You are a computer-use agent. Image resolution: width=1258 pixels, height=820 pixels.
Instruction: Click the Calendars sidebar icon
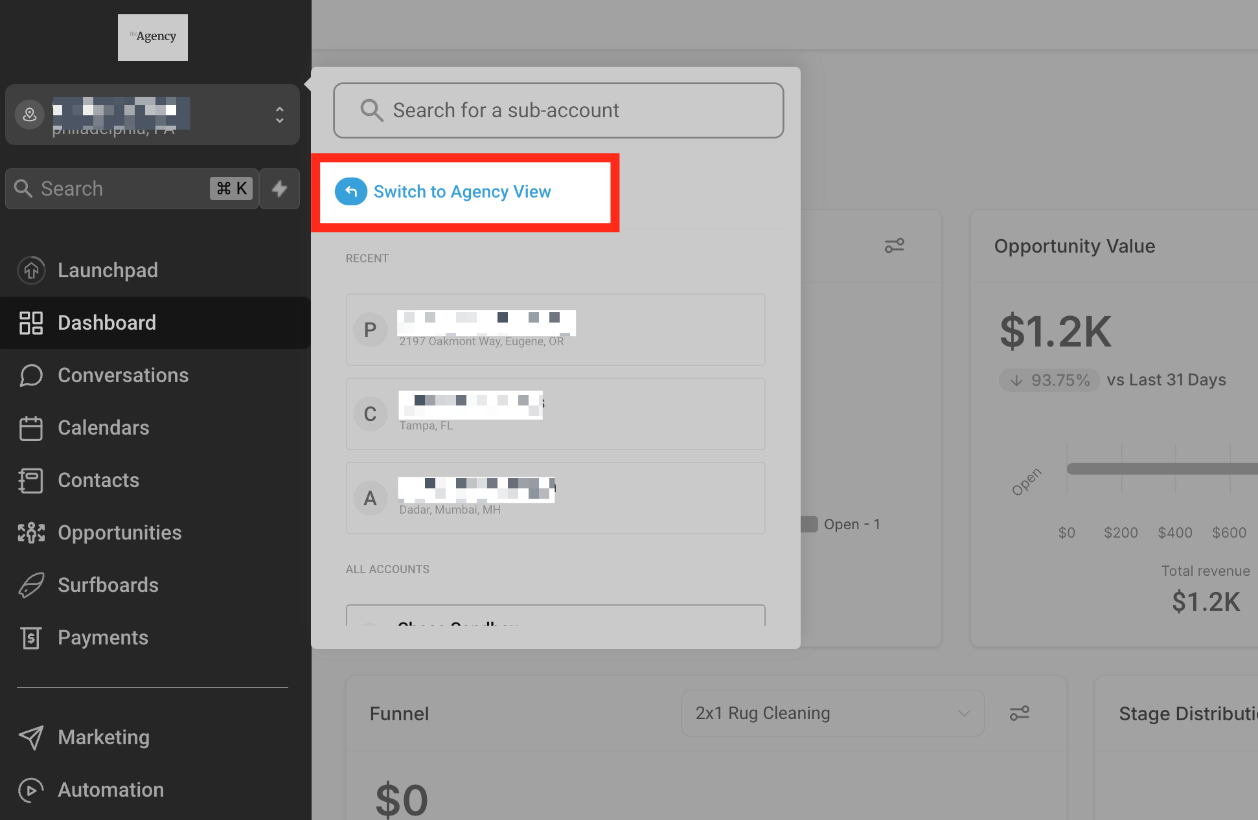(30, 428)
